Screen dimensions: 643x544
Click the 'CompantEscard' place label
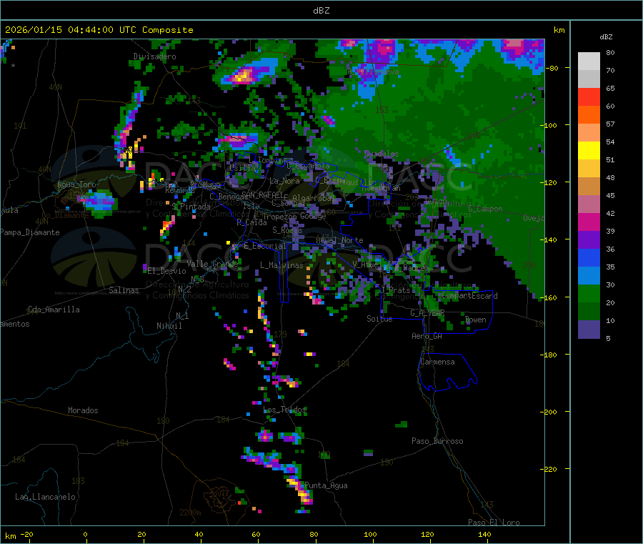(469, 296)
